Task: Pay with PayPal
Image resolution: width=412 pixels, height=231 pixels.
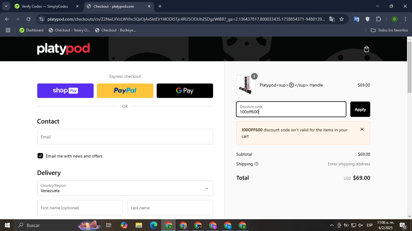Action: coord(125,91)
